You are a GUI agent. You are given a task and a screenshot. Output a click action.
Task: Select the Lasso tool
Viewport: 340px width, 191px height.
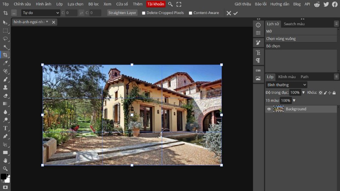click(x=6, y=39)
